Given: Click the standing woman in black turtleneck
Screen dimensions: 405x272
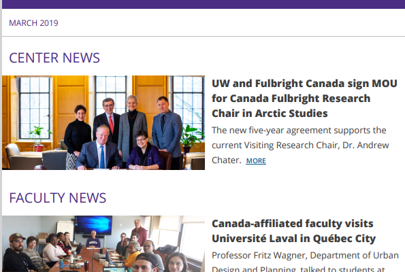Looking at the screenshot, I should pos(78,134).
